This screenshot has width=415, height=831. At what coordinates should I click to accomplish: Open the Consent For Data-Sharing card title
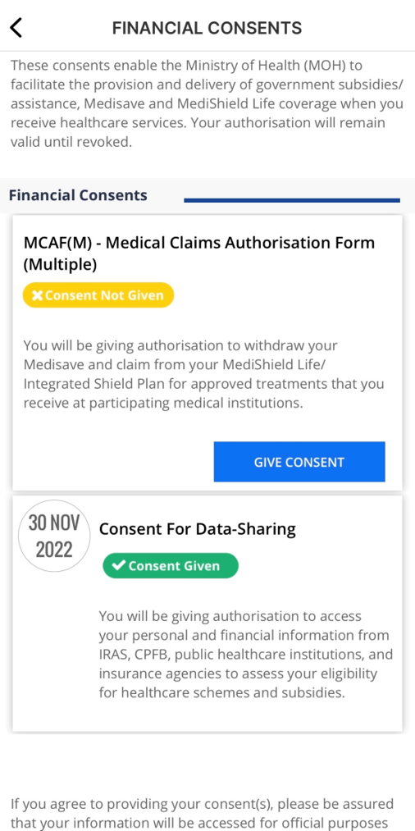coord(197,529)
